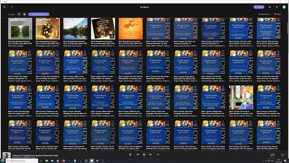Open the Roon signal path light
Image resolution: width=289 pixels, height=163 pixels.
coord(130,155)
